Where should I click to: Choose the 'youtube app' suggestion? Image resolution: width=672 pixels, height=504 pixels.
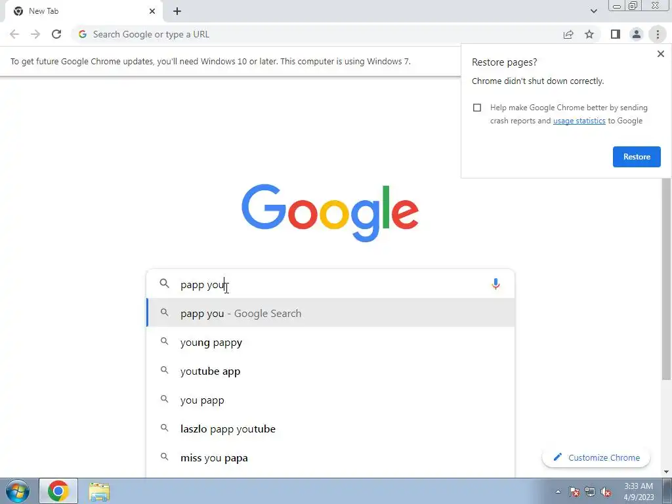click(x=330, y=371)
